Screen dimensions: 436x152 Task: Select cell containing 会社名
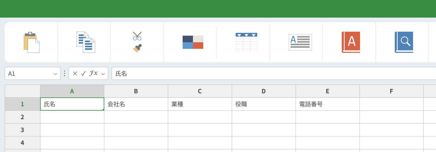(x=136, y=104)
